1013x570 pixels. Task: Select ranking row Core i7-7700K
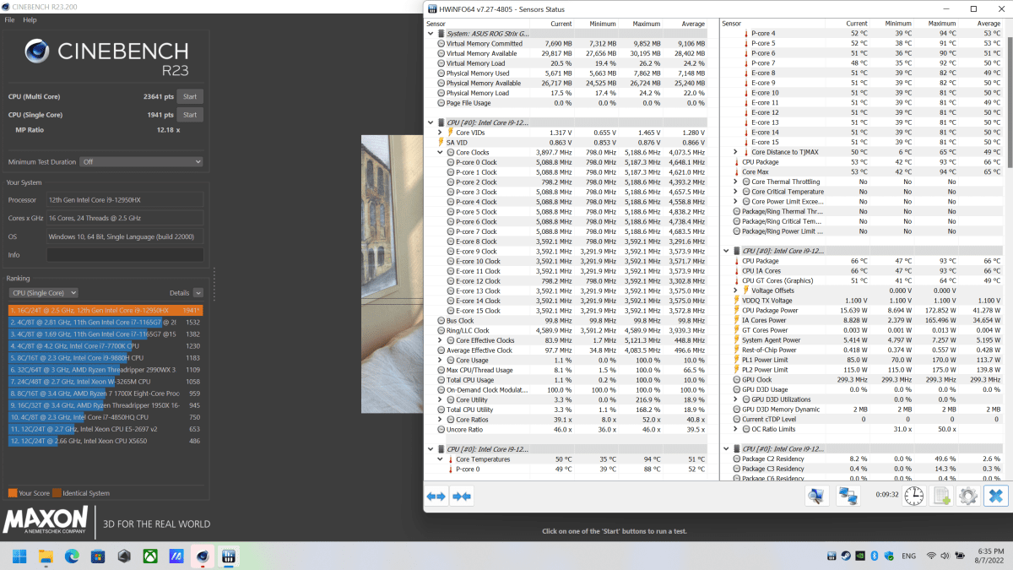point(106,346)
